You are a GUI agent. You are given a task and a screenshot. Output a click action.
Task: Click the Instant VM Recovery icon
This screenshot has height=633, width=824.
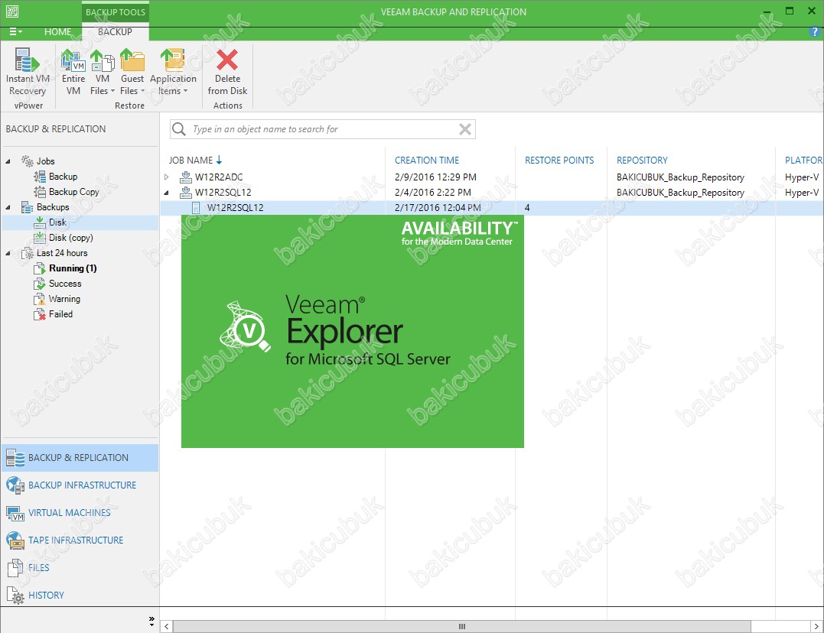click(28, 61)
